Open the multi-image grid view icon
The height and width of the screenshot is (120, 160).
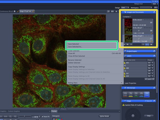click(108, 11)
